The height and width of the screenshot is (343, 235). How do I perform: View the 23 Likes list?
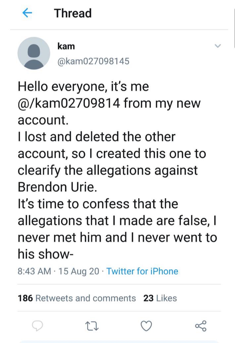pos(160,298)
